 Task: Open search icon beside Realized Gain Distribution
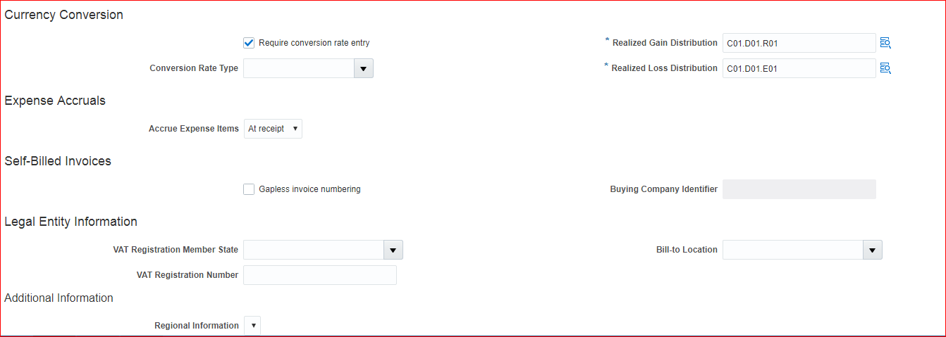point(885,43)
